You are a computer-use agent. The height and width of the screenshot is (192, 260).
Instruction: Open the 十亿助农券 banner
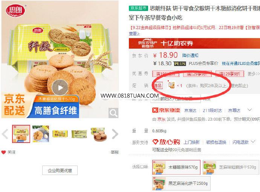[x=194, y=43]
